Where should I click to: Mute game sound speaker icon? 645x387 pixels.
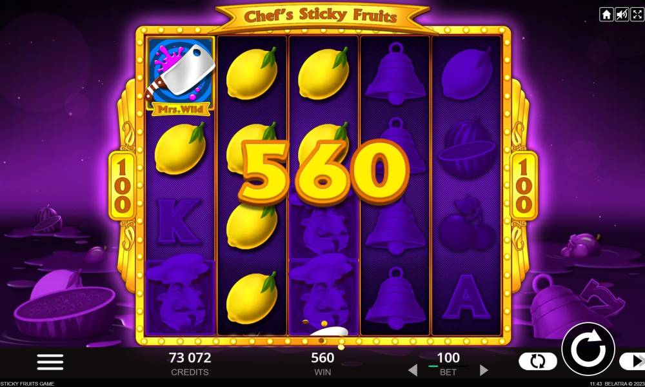point(622,15)
